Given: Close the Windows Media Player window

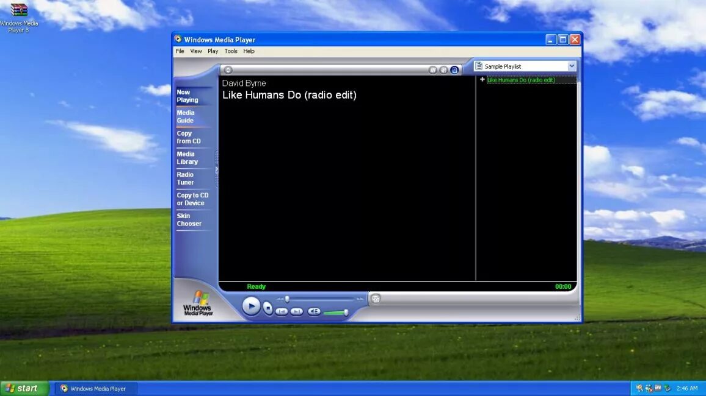Looking at the screenshot, I should pyautogui.click(x=575, y=40).
